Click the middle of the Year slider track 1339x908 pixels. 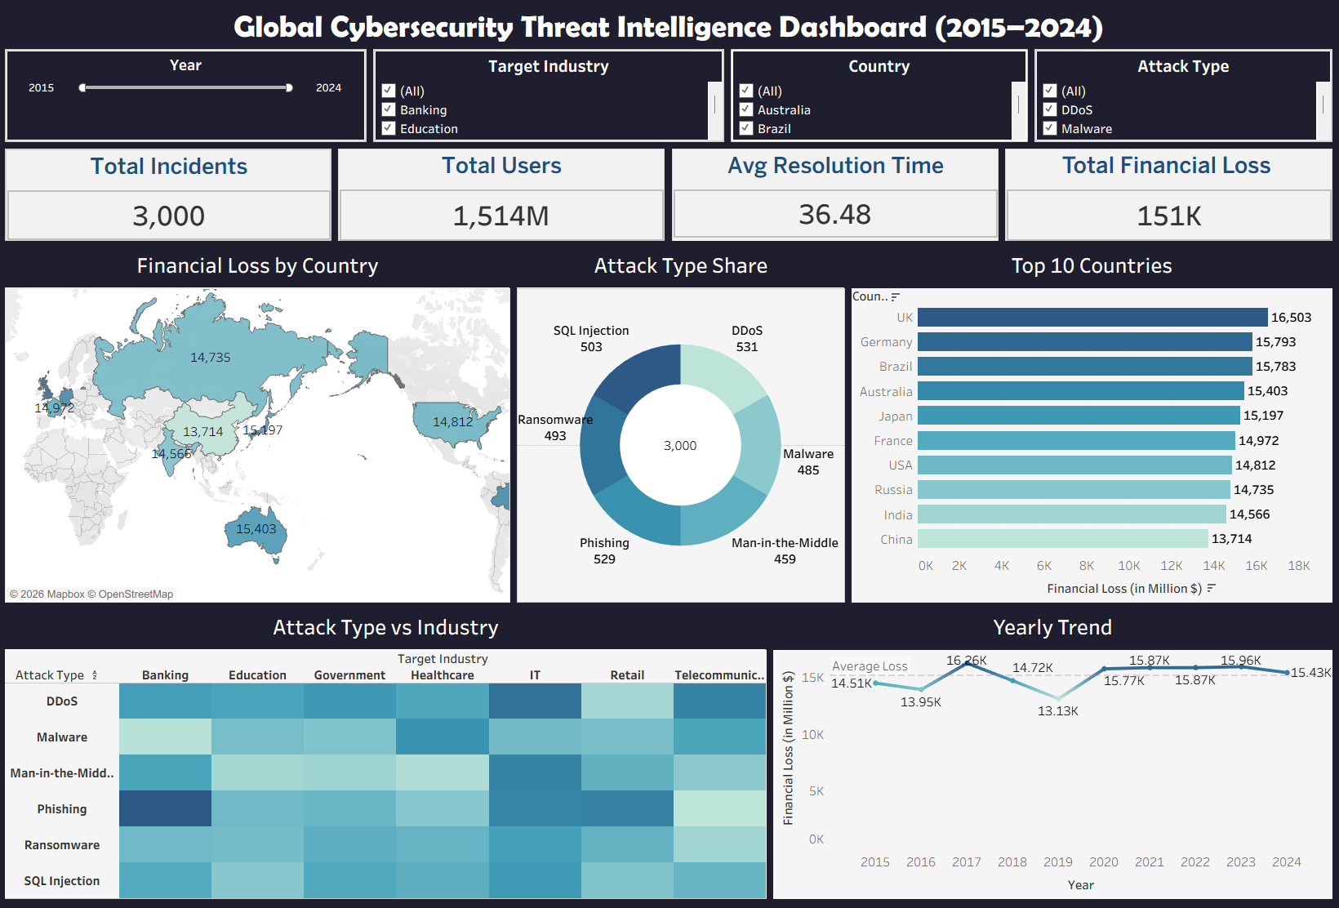click(x=185, y=87)
